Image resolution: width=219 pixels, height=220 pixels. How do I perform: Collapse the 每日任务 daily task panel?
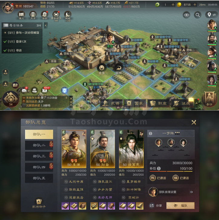46,25
